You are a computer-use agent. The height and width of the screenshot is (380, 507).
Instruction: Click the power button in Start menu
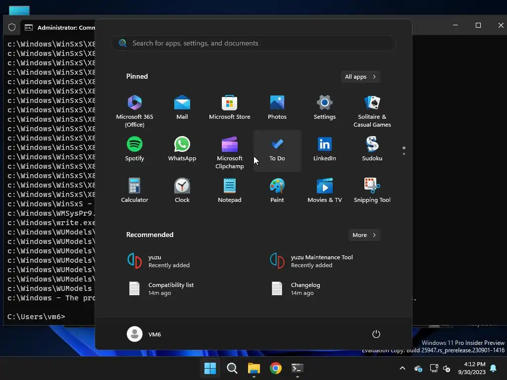(376, 334)
